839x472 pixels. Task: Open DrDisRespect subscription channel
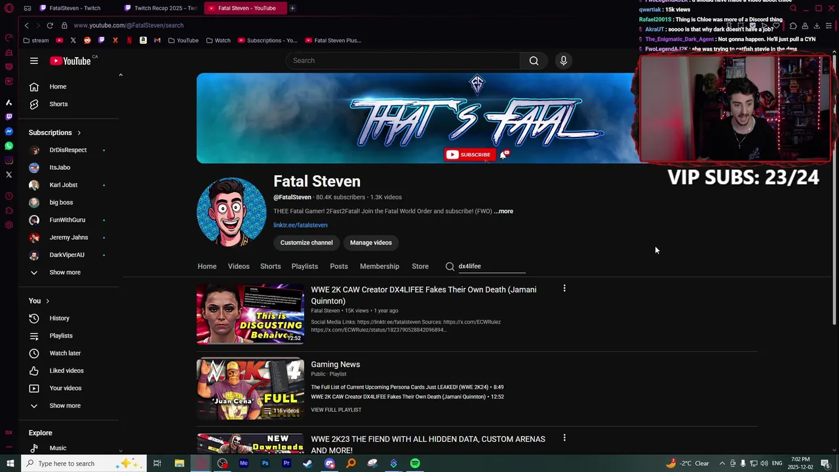coord(68,150)
